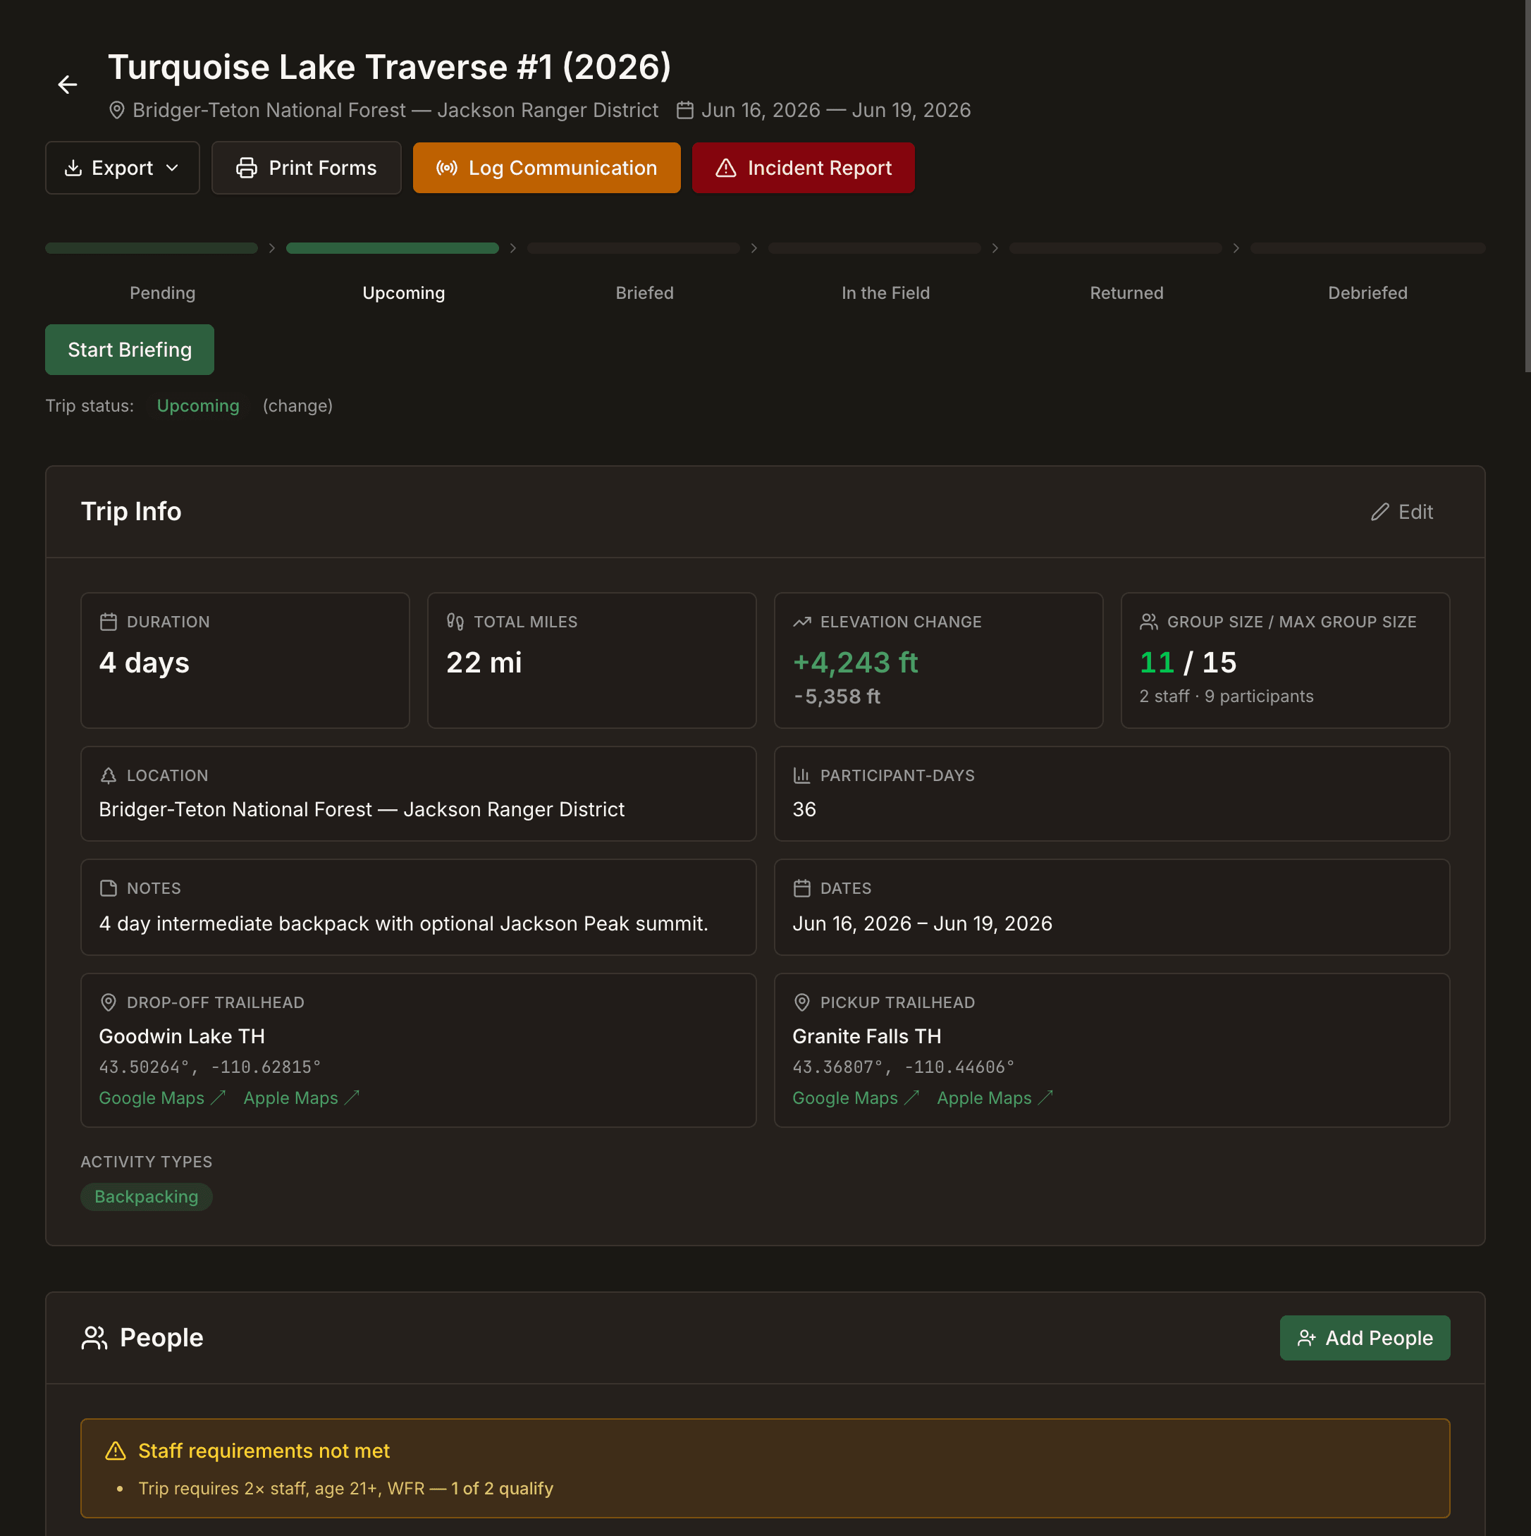Select the Returned stage
1531x1536 pixels.
point(1126,293)
